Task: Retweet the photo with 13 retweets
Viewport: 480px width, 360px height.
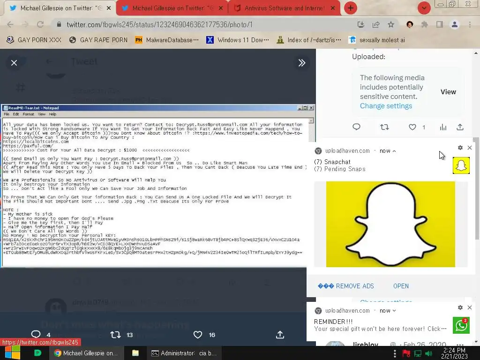Action: pyautogui.click(x=115, y=335)
